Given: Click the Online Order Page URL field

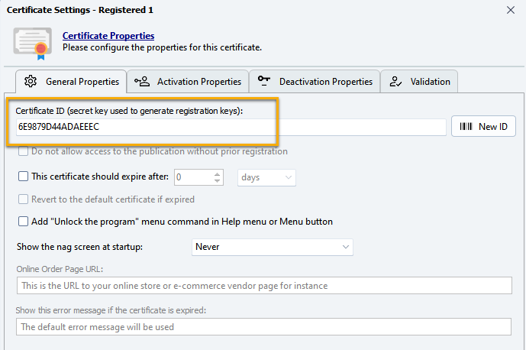Looking at the screenshot, I should point(263,286).
